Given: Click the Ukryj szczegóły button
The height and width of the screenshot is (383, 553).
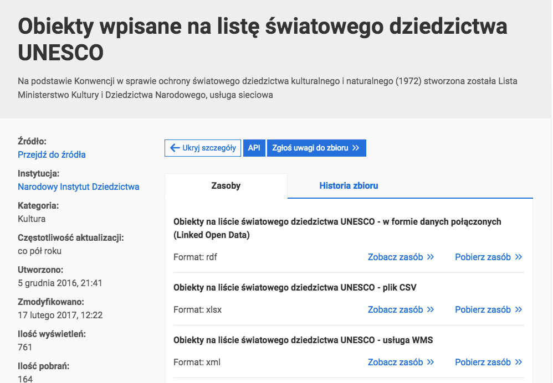Looking at the screenshot, I should 203,148.
